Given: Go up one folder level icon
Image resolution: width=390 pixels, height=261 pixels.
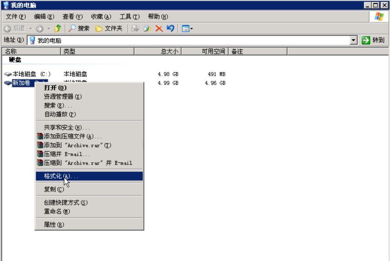Looking at the screenshot, I should tap(58, 28).
